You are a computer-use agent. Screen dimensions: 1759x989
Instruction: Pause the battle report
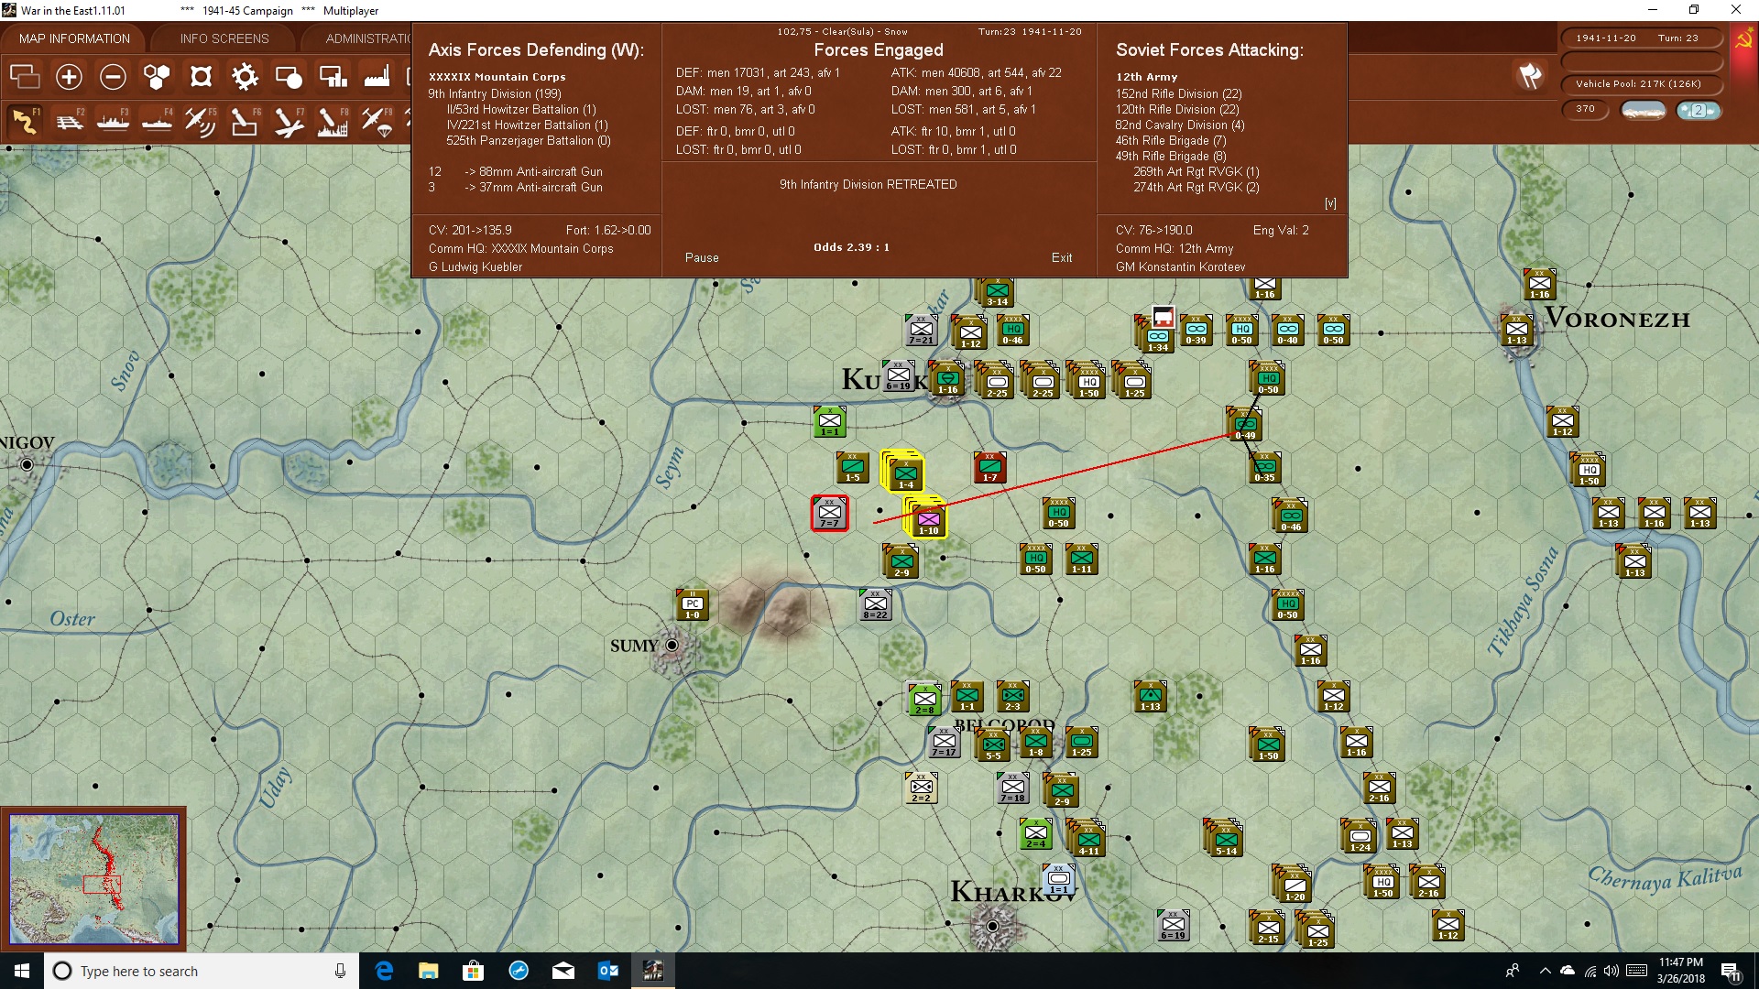(702, 258)
